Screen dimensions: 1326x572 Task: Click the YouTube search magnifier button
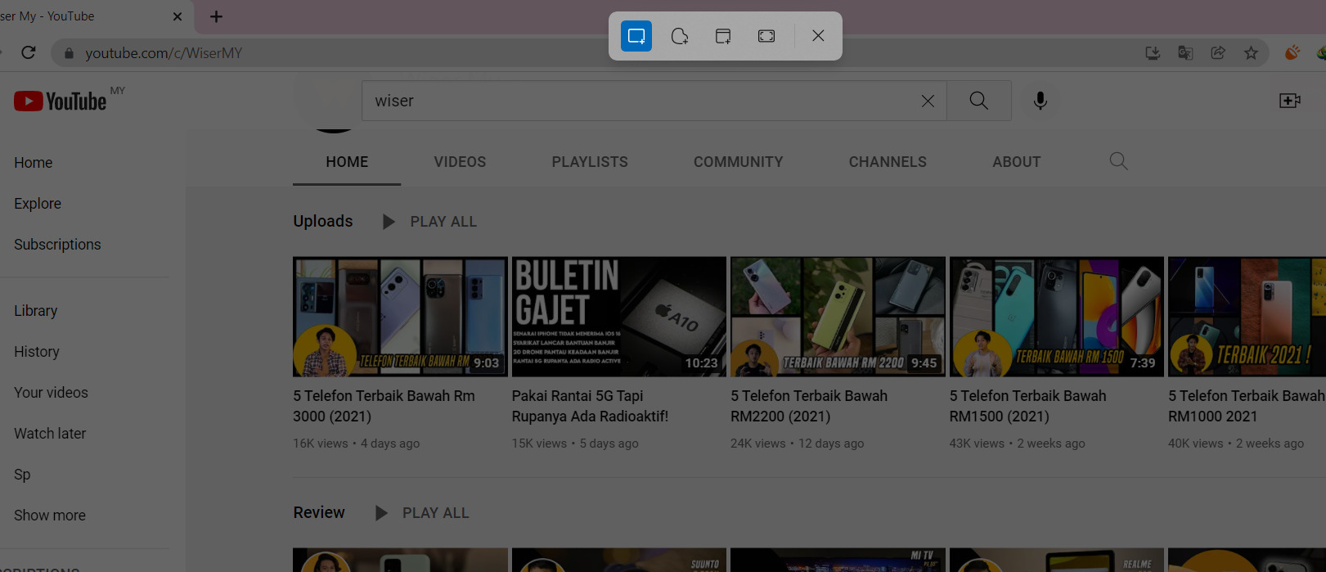(978, 101)
